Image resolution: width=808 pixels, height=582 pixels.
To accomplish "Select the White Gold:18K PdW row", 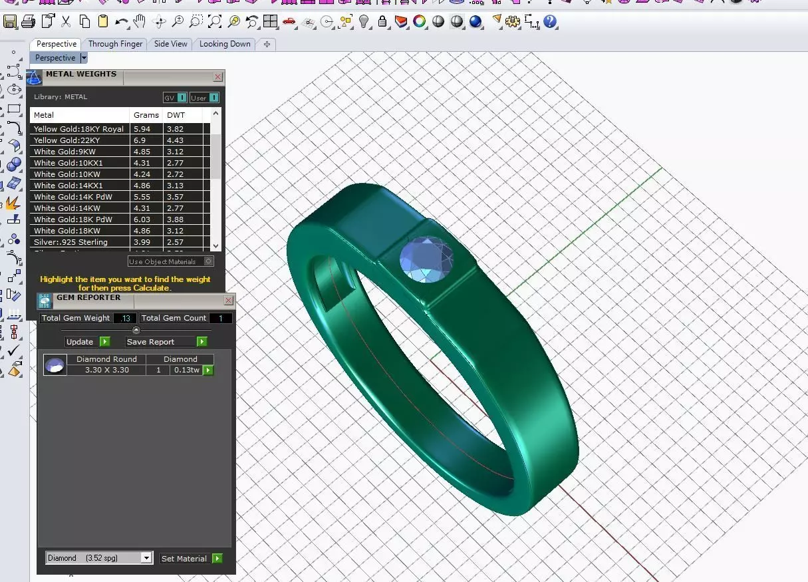I will [119, 219].
